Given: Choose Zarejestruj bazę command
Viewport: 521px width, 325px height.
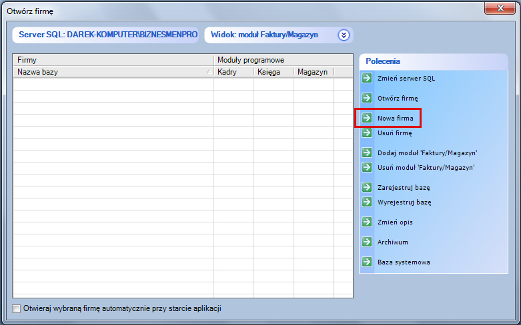Looking at the screenshot, I should click(404, 188).
